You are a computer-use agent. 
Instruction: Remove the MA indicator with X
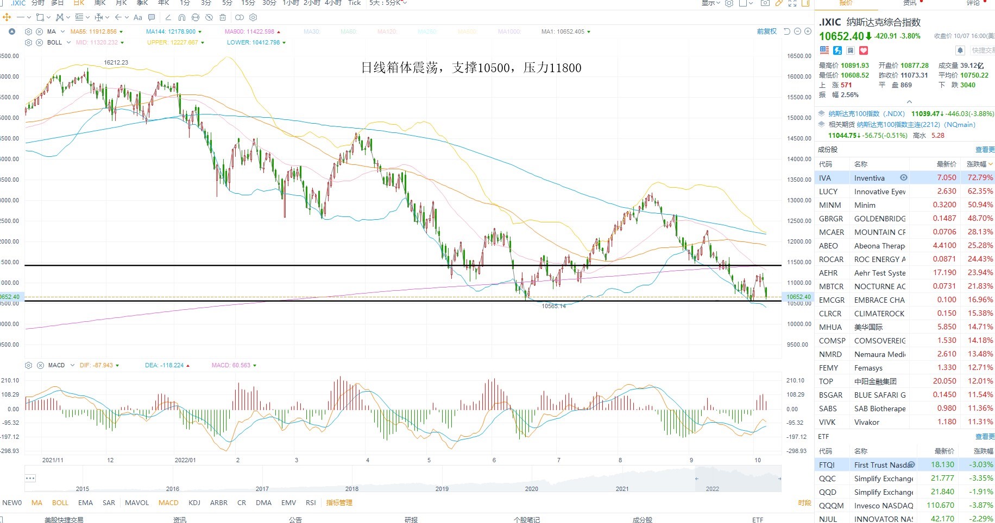[39, 31]
